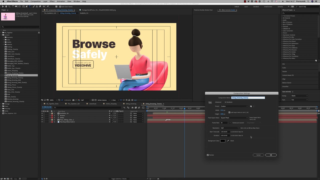
Task: Click the toggle transparency grid icon
Action: point(95,100)
